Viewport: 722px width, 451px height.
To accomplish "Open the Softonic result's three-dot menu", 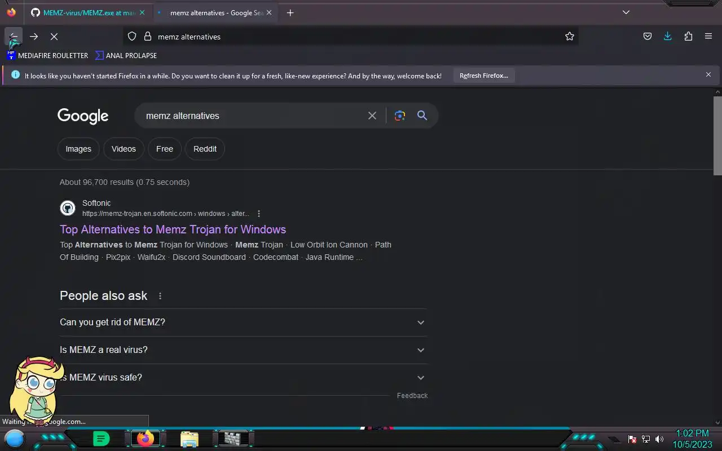I will (x=259, y=214).
